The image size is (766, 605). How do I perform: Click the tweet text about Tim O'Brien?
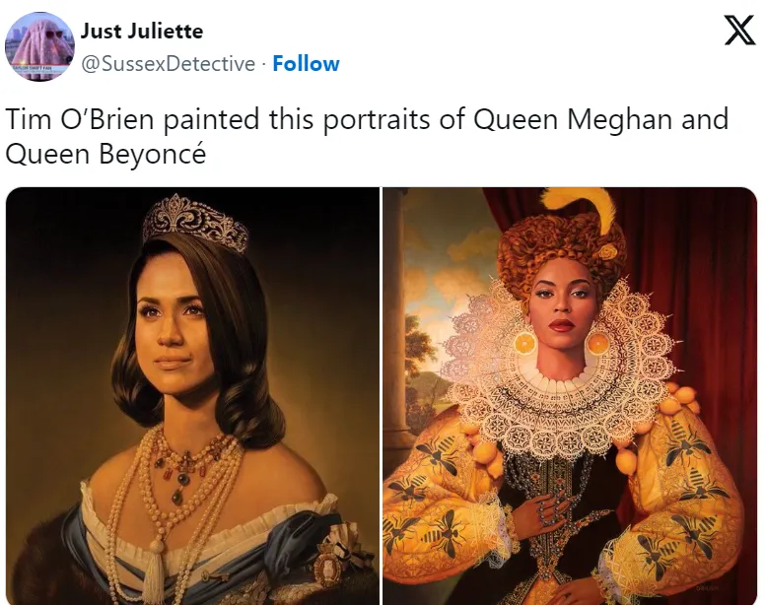coord(367,136)
